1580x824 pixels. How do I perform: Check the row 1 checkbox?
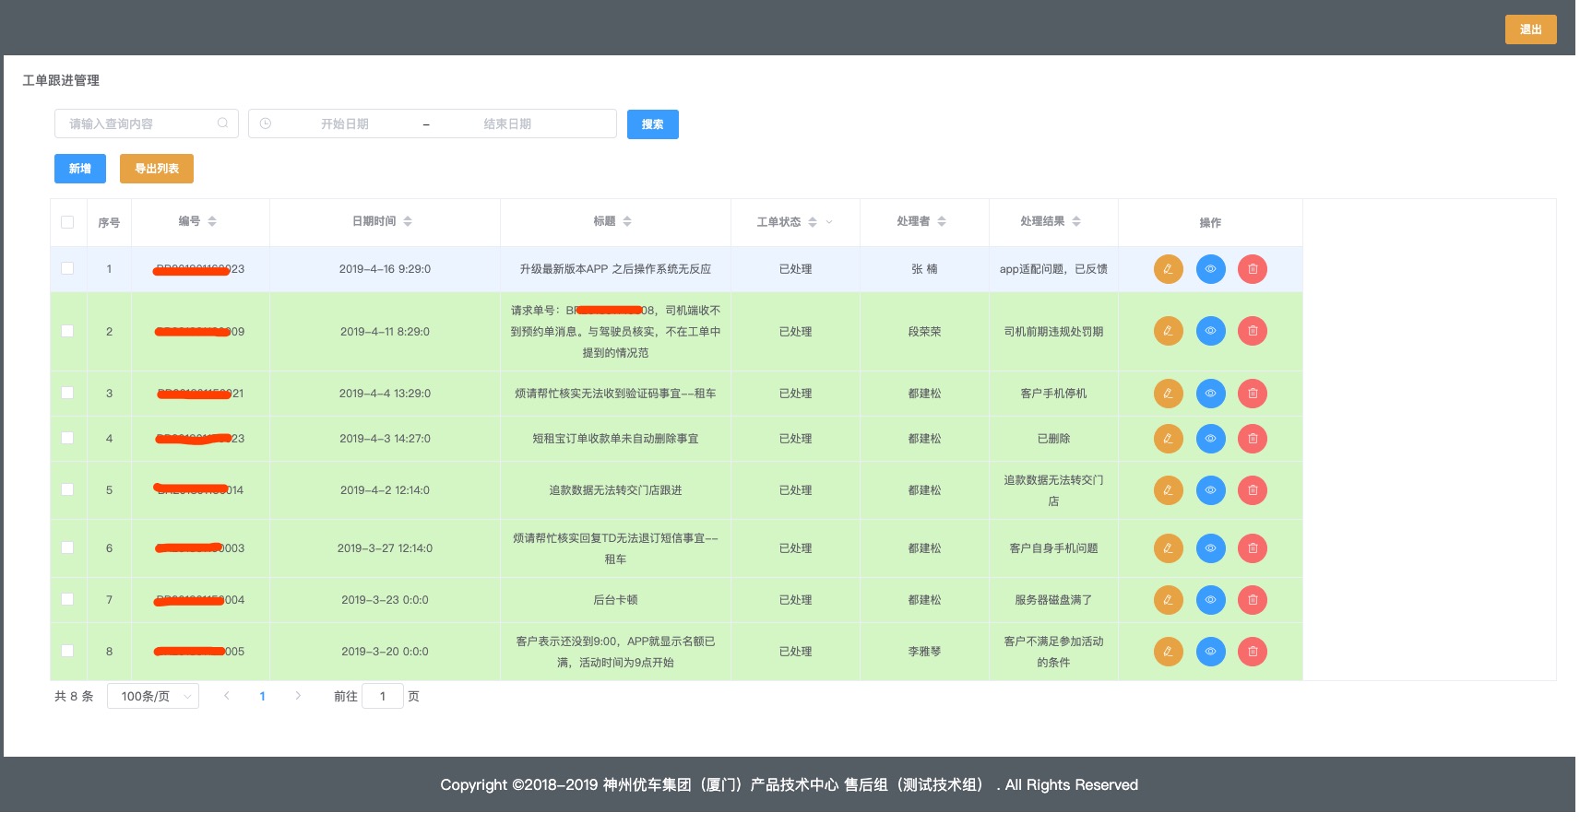click(x=67, y=268)
